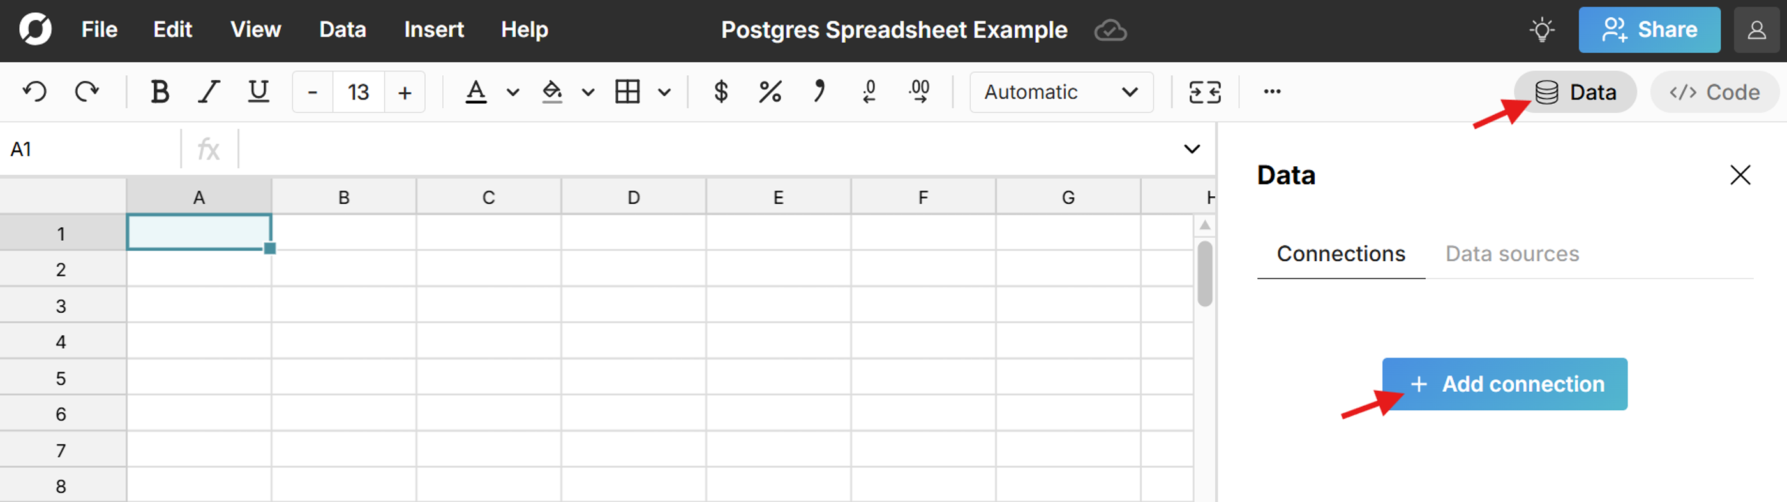Apply percentage formatting
Image resolution: width=1787 pixels, height=502 pixels.
[x=769, y=91]
